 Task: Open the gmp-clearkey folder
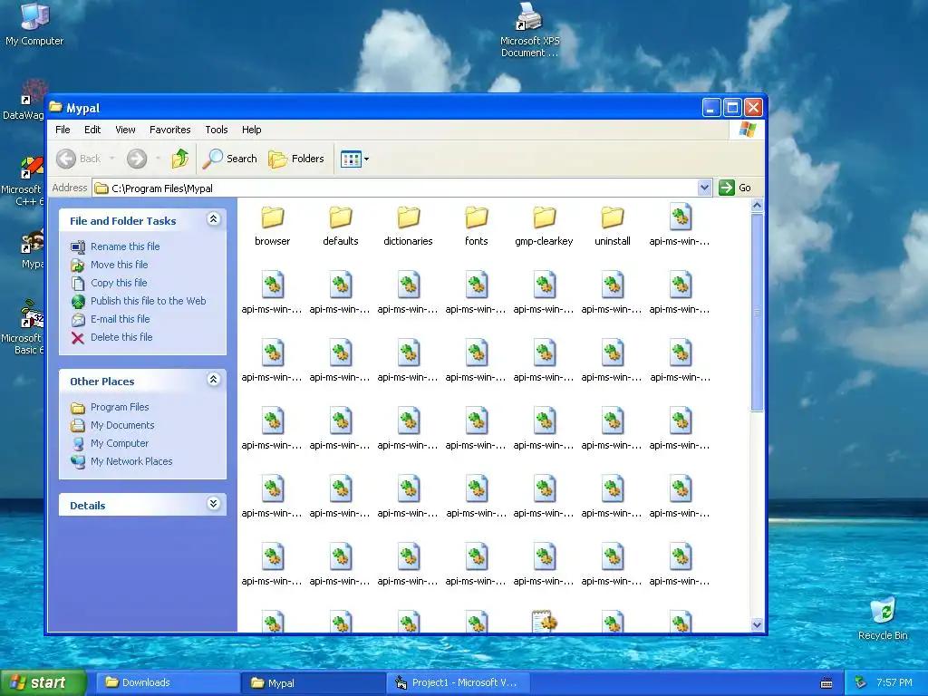pyautogui.click(x=544, y=226)
